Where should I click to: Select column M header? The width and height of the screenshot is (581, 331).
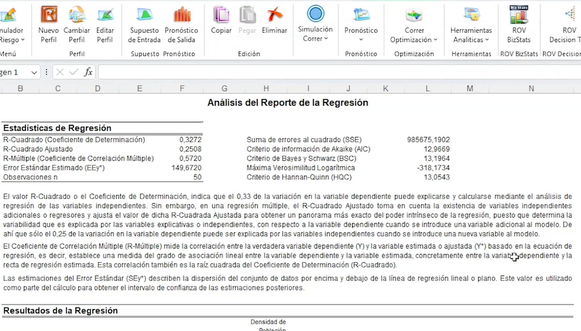point(470,89)
